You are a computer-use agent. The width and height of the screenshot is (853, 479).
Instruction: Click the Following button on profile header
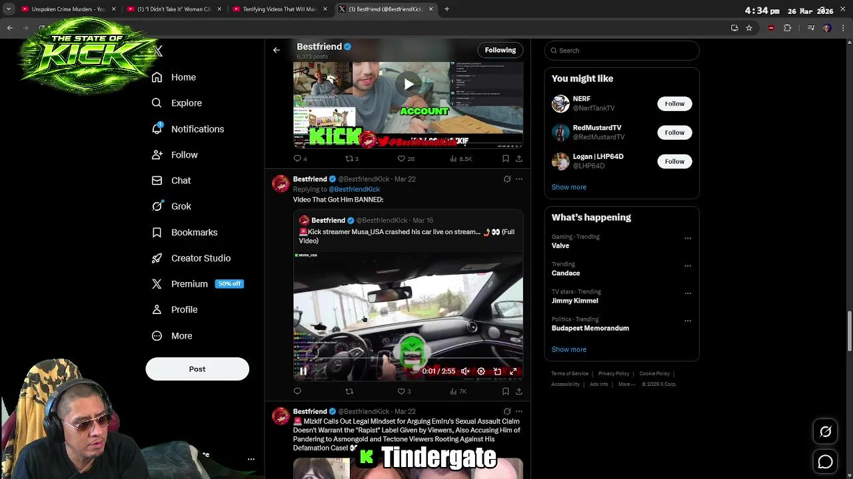[x=500, y=50]
